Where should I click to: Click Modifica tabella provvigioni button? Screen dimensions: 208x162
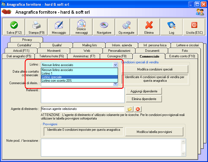pyautogui.click(x=154, y=132)
